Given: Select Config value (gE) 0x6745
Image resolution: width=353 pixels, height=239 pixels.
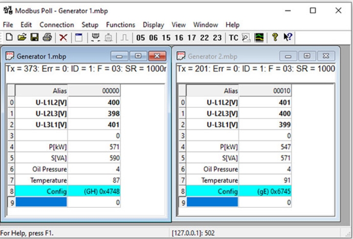Looking at the screenshot, I should tap(265, 192).
